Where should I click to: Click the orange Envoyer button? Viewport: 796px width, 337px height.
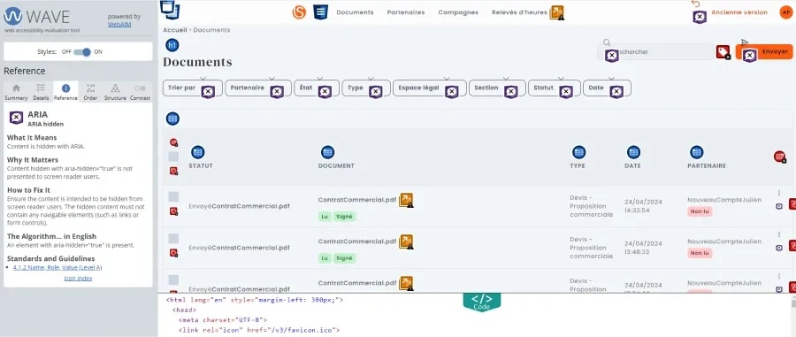coord(764,52)
